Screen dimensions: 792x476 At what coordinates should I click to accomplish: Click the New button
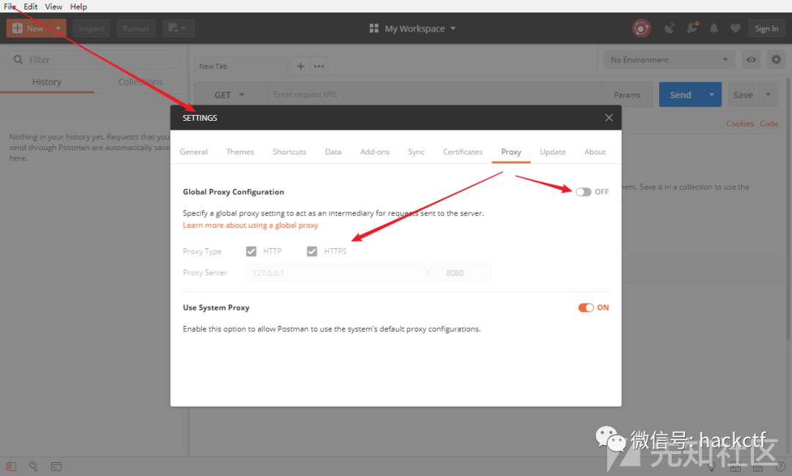(x=29, y=29)
